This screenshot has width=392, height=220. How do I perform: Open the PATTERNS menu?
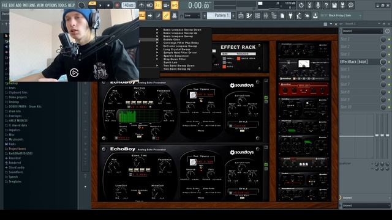29,5
